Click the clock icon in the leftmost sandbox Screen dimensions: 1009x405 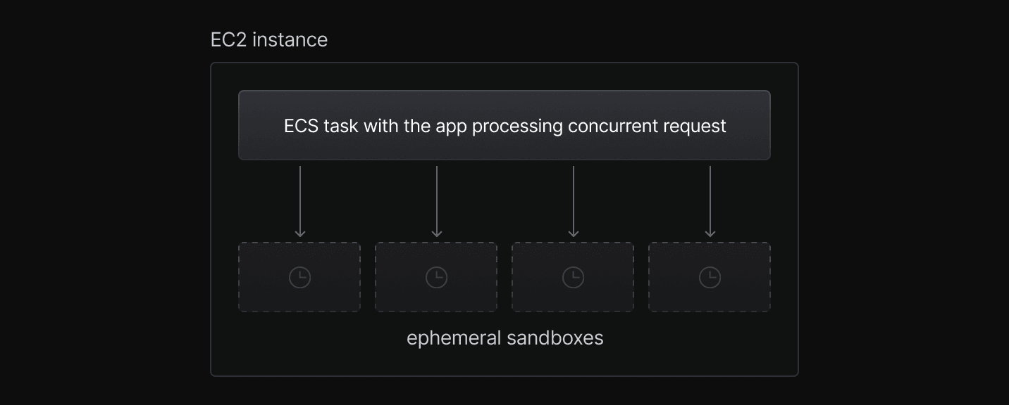point(299,278)
